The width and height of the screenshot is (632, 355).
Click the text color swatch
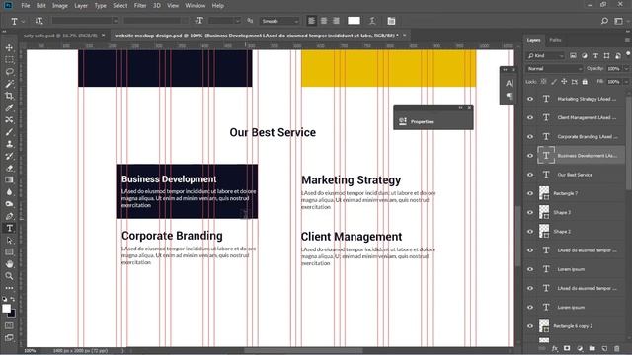coord(354,21)
